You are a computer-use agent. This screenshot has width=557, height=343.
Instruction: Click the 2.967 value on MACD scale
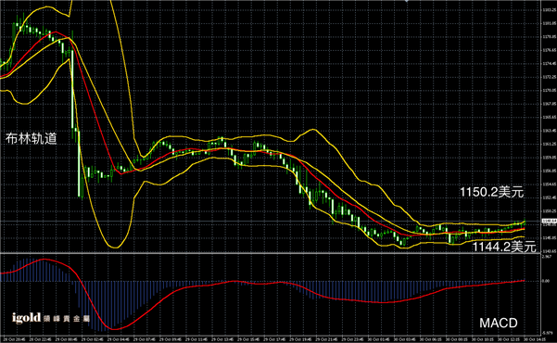(x=547, y=256)
